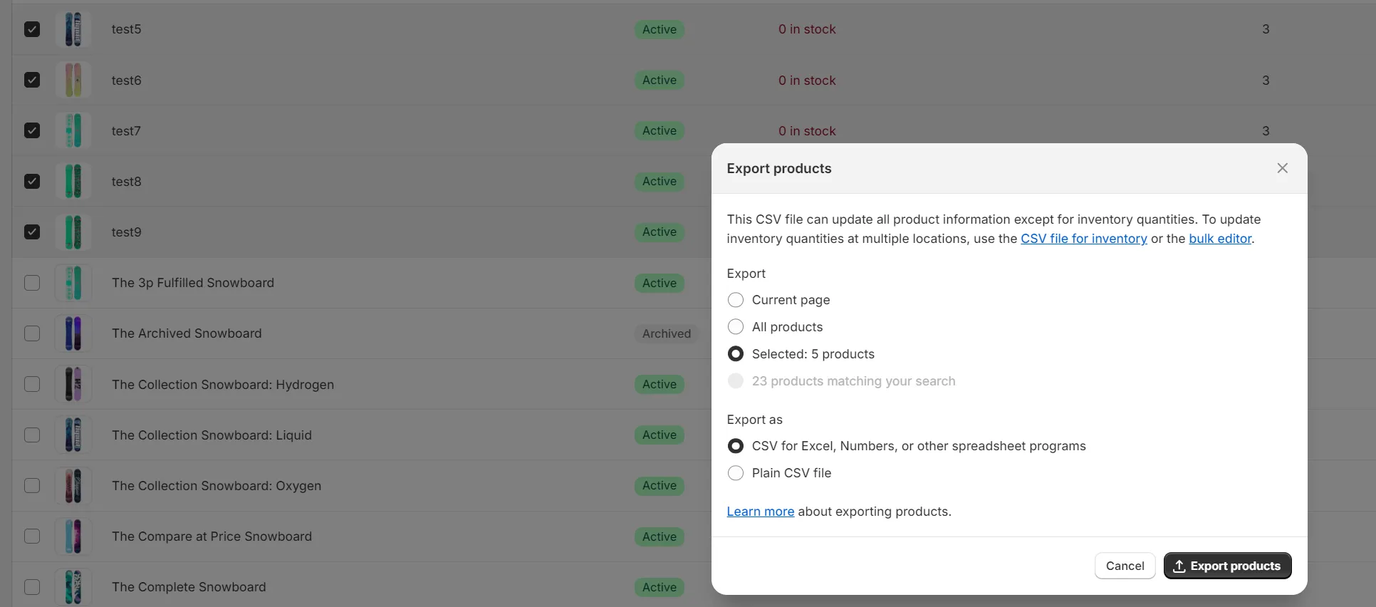Cancel the export dialog
This screenshot has width=1376, height=607.
(1125, 566)
